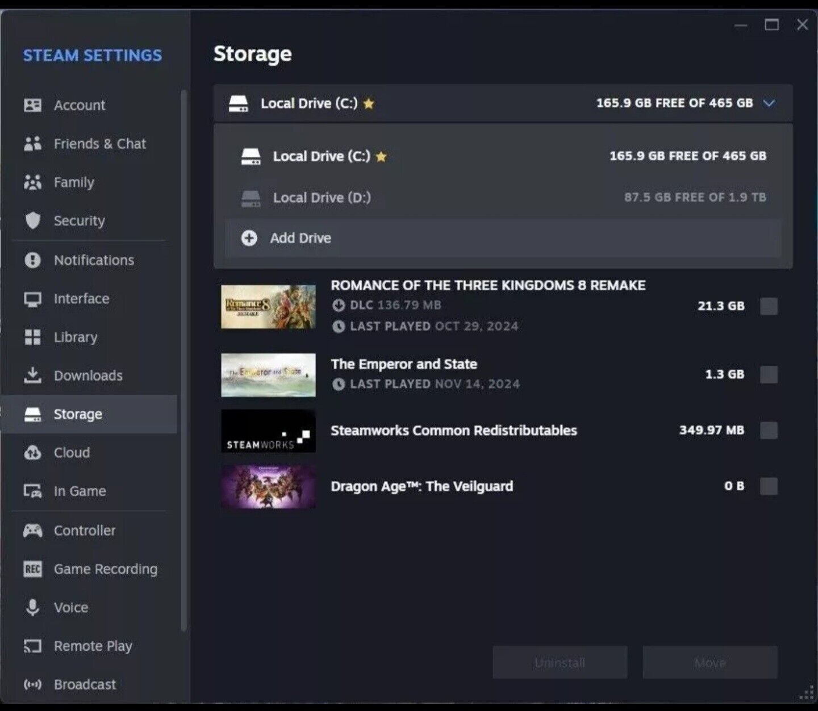The width and height of the screenshot is (818, 711).
Task: Close the Steam Settings window
Action: point(802,24)
